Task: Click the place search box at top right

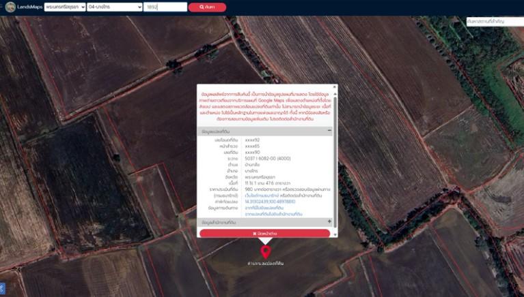Action: (x=495, y=21)
